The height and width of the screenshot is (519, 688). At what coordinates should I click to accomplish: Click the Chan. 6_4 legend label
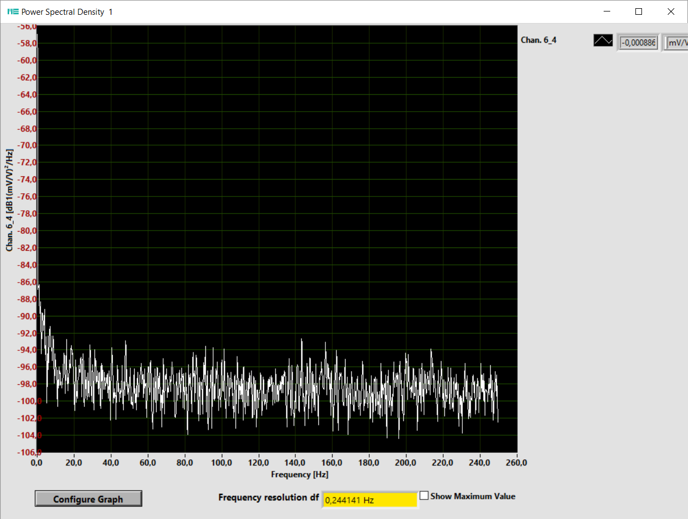(x=538, y=40)
